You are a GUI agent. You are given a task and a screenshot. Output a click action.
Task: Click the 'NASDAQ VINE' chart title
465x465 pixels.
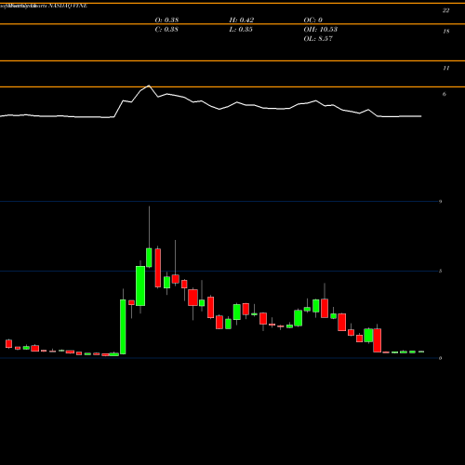click(x=68, y=6)
